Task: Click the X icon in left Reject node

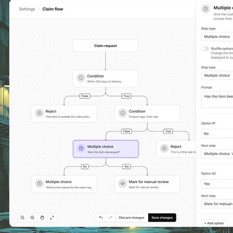Action: (x=39, y=113)
